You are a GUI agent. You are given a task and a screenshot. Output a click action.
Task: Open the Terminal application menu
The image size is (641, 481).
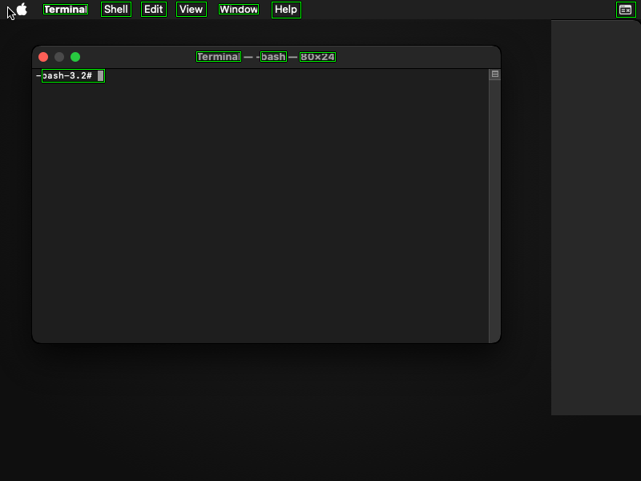[66, 10]
